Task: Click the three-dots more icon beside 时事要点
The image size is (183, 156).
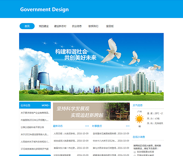Action: 128,126
